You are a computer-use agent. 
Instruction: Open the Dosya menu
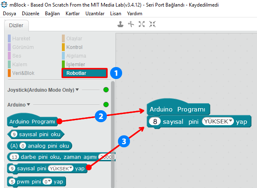point(9,14)
